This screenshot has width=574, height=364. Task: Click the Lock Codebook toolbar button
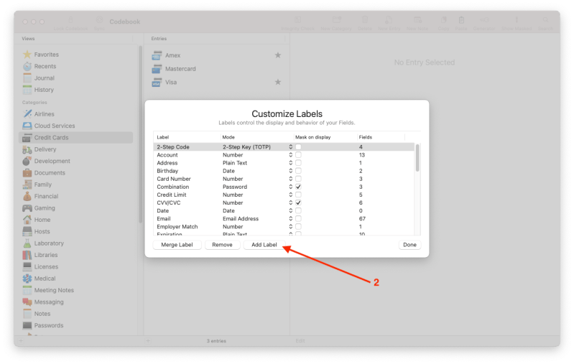[x=70, y=23]
